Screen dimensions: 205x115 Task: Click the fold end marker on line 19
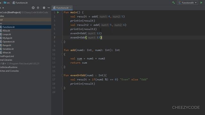tap(62, 88)
